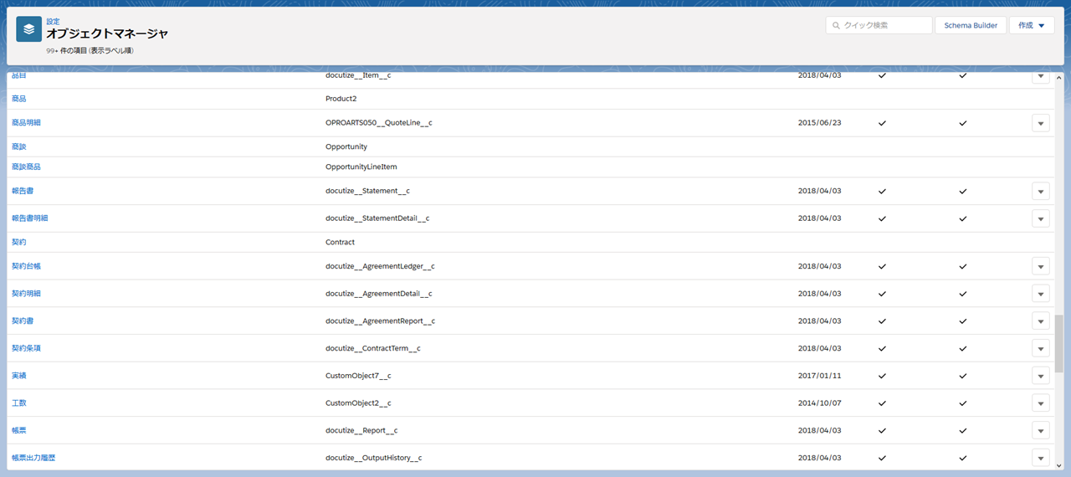
Task: Expand row actions for 工数
Action: 1040,403
